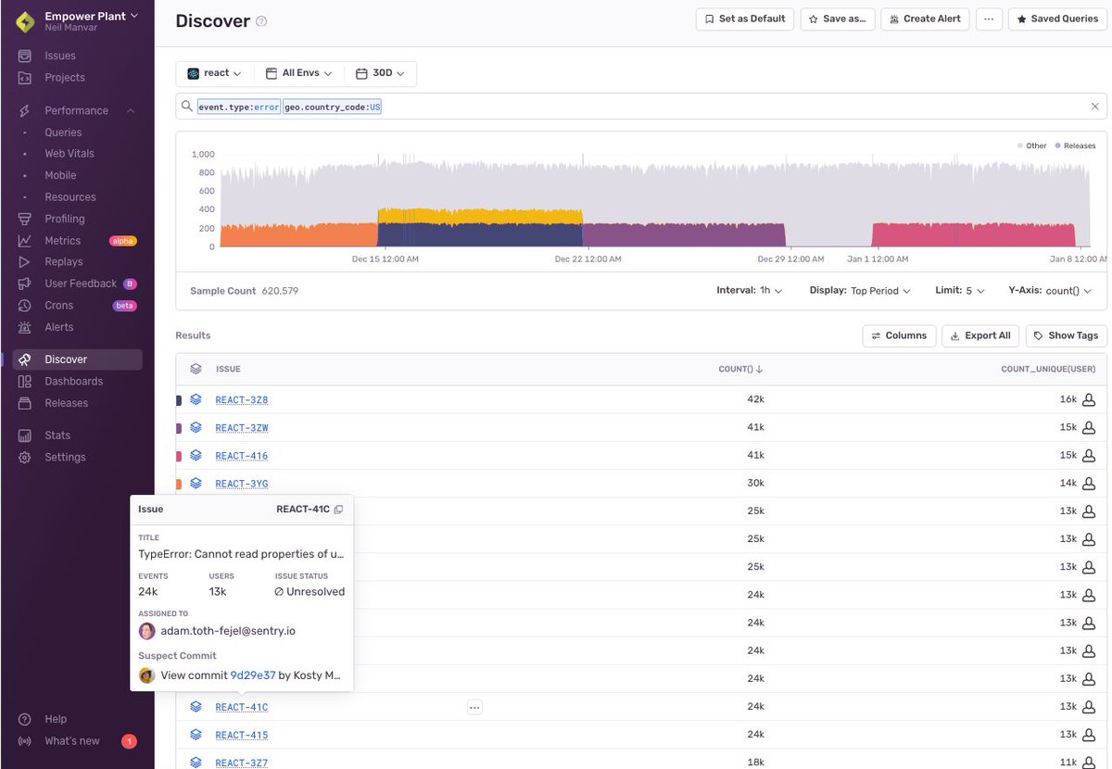
Task: Click Export All button
Action: coord(981,335)
